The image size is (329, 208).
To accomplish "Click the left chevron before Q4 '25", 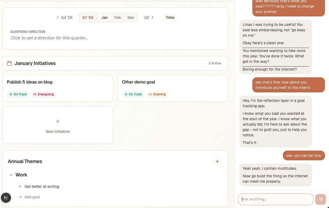I will coord(57,18).
